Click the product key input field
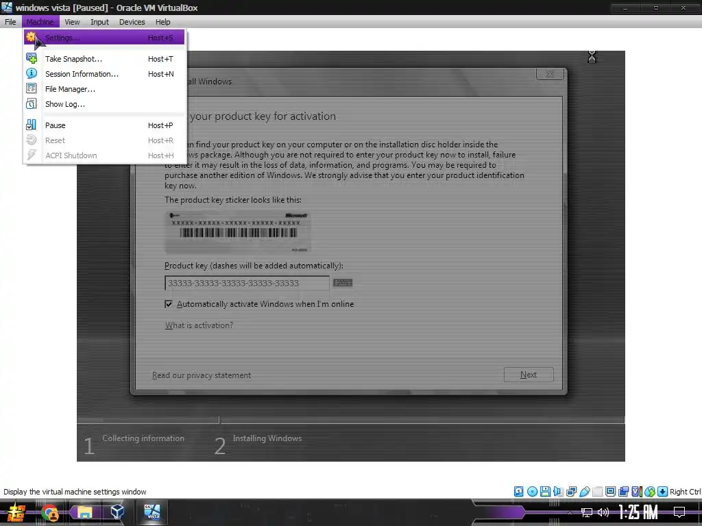This screenshot has height=526, width=702. pos(247,283)
